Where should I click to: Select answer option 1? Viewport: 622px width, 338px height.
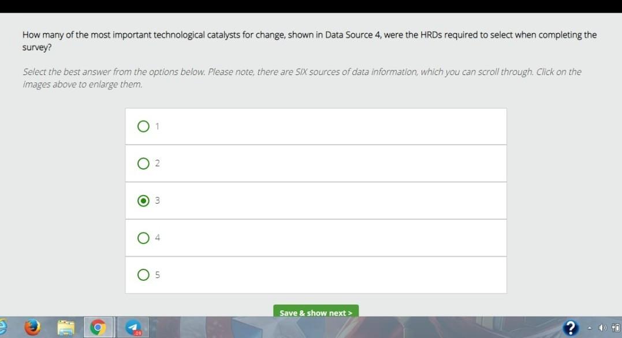pyautogui.click(x=143, y=126)
